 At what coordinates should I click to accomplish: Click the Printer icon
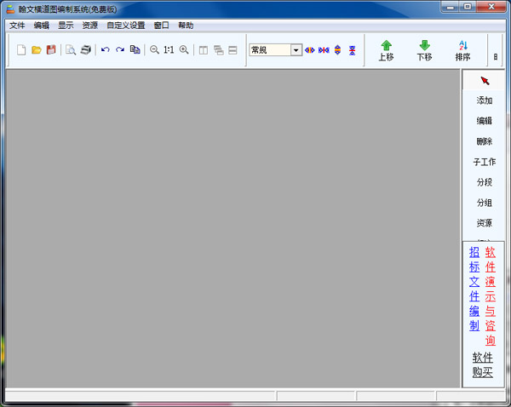85,50
